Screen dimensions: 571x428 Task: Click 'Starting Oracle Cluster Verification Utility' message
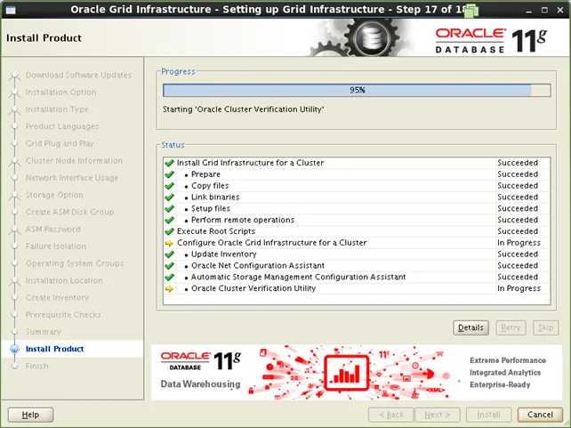pyautogui.click(x=244, y=109)
